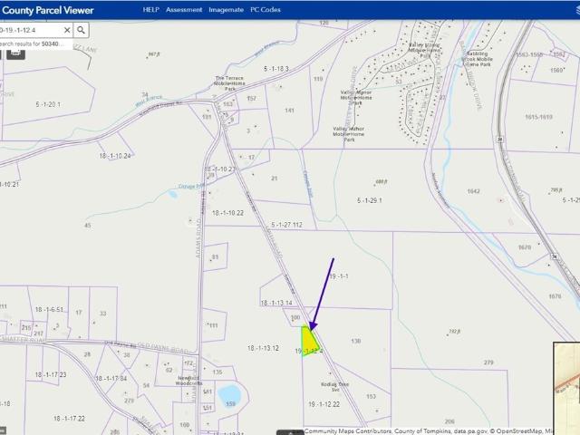Click parcel label 18.-1-10.22

[227, 213]
